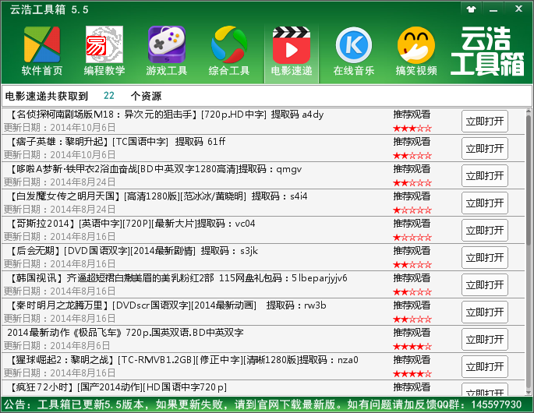The width and height of the screenshot is (534, 413).
Task: Click 立即打开 for 名侦探柯南剧场版M18
Action: coord(485,122)
